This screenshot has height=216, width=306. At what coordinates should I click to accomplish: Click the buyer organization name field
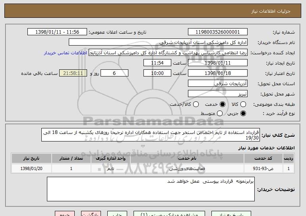(x=158, y=42)
